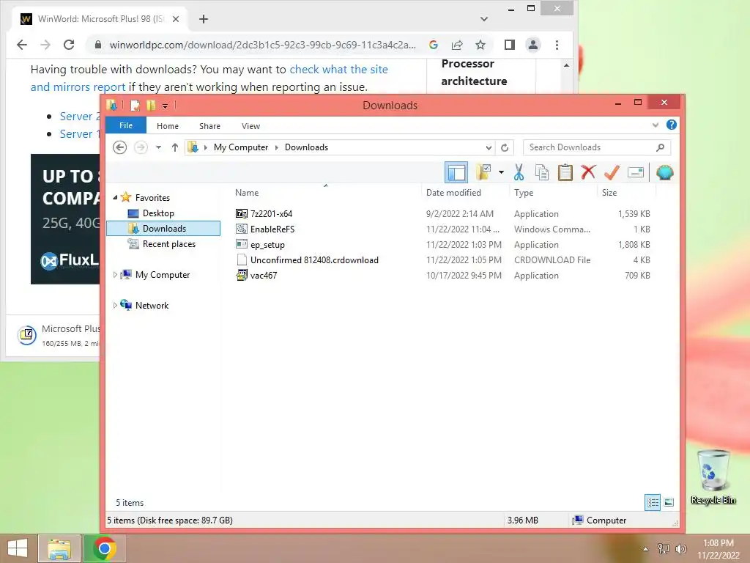Expand My Computer tree node

point(115,275)
